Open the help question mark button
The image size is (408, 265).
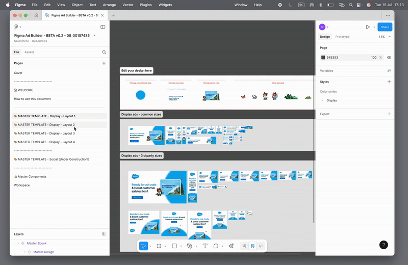[x=384, y=245]
